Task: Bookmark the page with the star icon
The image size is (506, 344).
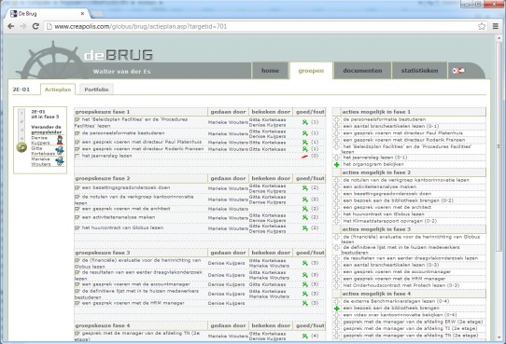Action: [x=482, y=26]
